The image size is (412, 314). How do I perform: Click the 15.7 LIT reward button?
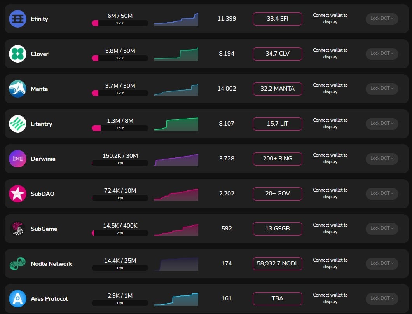click(278, 124)
